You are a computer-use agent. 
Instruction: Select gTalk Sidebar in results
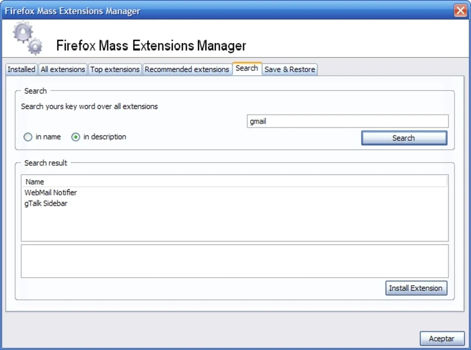click(46, 203)
